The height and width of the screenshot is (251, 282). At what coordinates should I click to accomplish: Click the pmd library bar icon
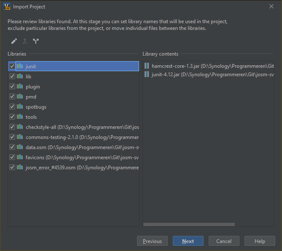pyautogui.click(x=20, y=96)
